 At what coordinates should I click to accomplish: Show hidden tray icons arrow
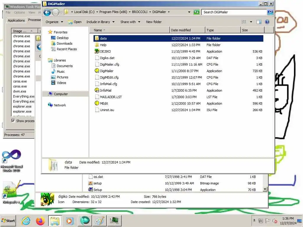(x=254, y=220)
